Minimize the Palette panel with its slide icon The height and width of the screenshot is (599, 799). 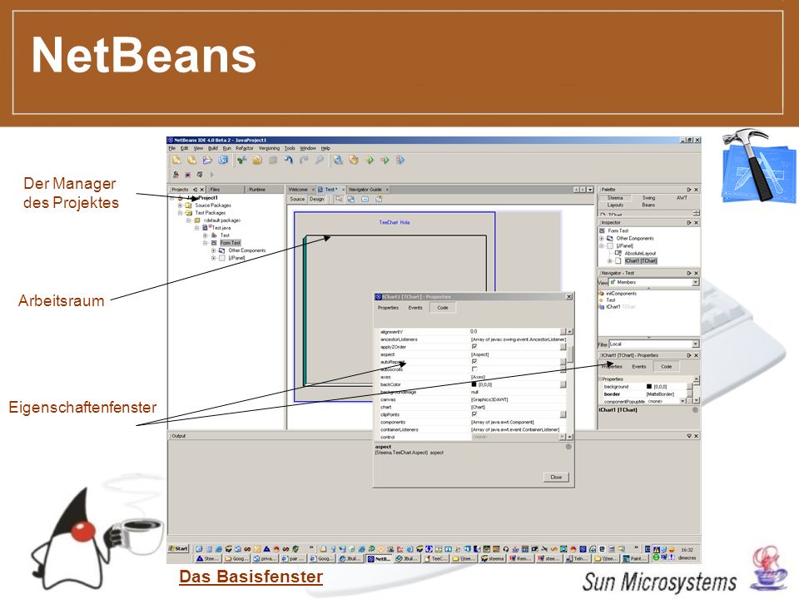[689, 190]
